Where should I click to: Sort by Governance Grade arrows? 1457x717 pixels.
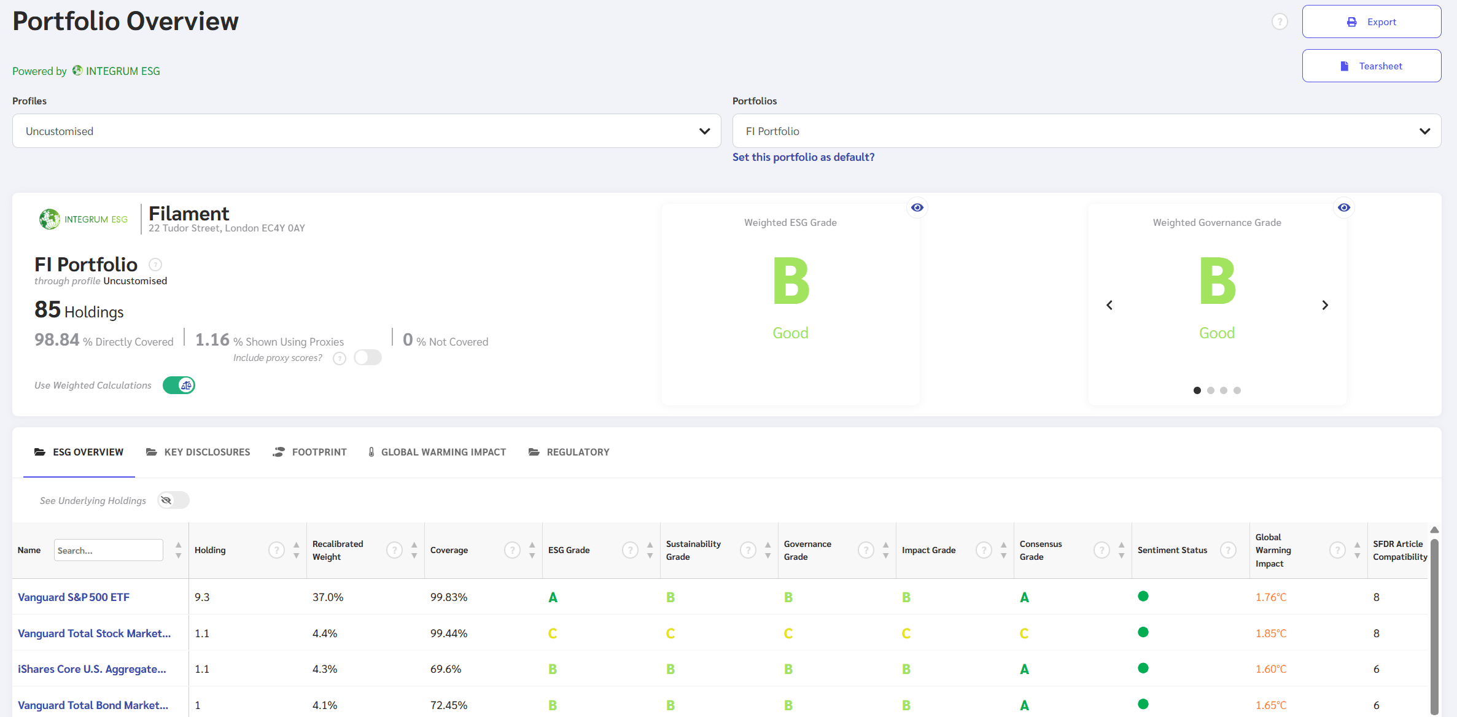pos(885,550)
